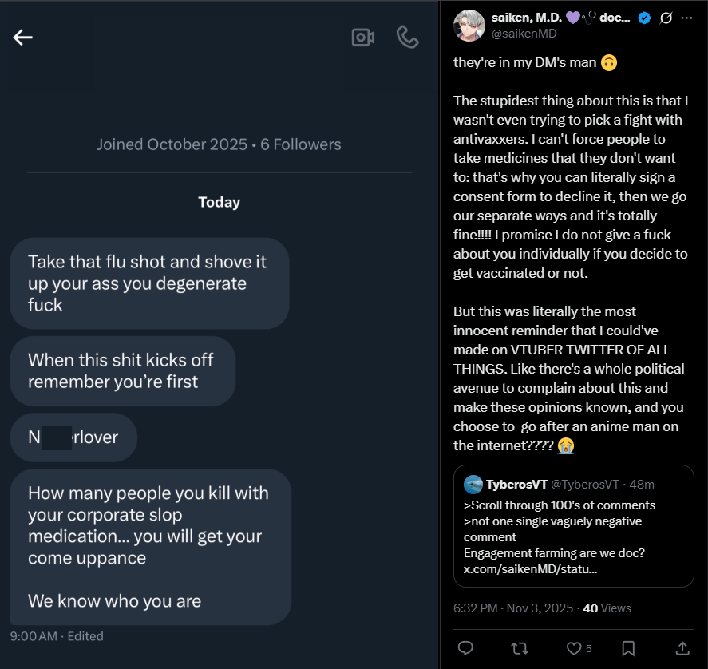The height and width of the screenshot is (669, 708).
Task: Open the 6:32 PM timestamp link
Action: click(x=513, y=608)
